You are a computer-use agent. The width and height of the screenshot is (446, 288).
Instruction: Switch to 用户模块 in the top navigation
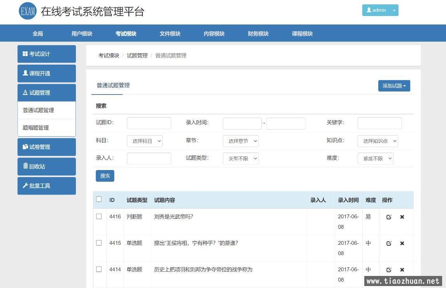pyautogui.click(x=82, y=34)
